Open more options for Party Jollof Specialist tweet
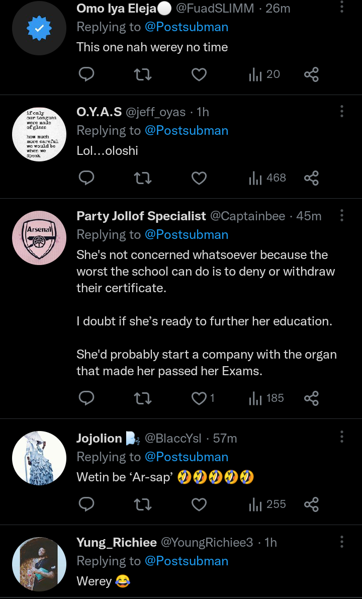Viewport: 362px width, 599px height. (342, 216)
